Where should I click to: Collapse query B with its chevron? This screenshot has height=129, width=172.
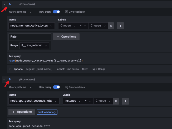point(4,80)
